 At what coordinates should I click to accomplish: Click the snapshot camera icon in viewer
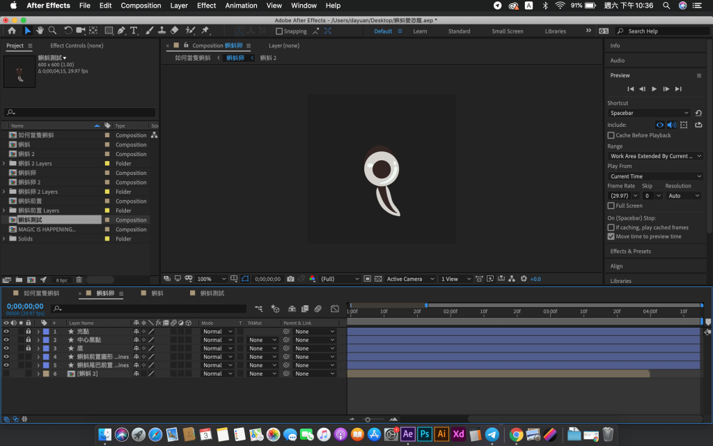290,279
